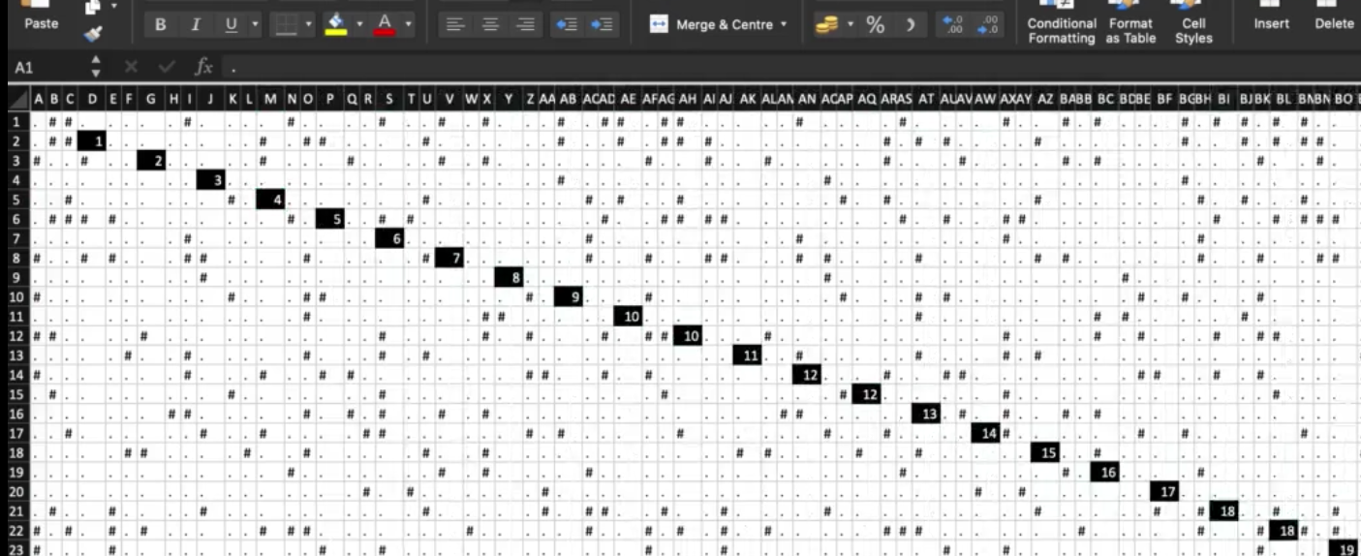
Task: Apply the currency number format coins icon
Action: (x=826, y=24)
